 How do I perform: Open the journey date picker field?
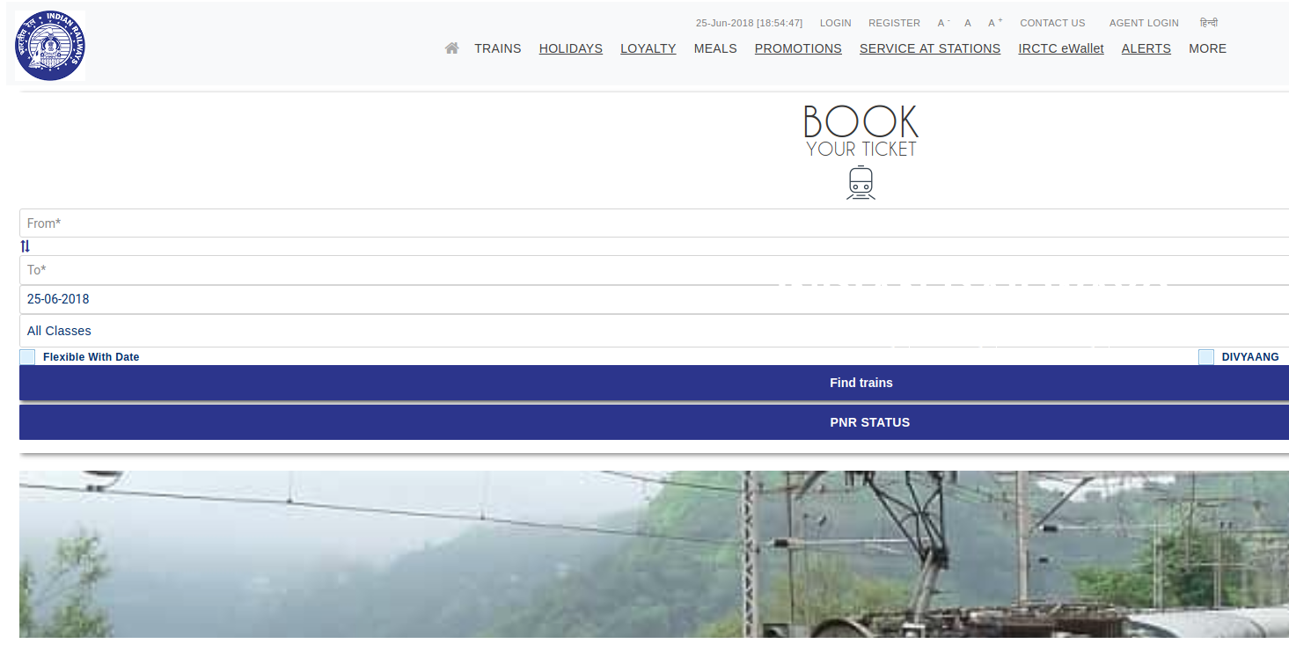[654, 299]
